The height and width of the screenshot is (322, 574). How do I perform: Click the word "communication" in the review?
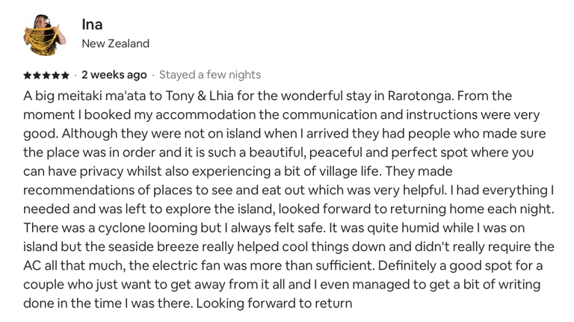click(x=330, y=115)
